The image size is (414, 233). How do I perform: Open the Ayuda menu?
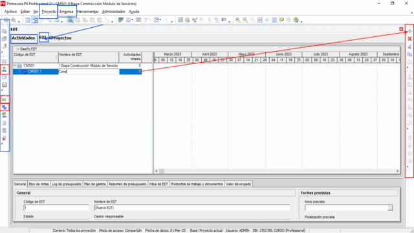134,12
